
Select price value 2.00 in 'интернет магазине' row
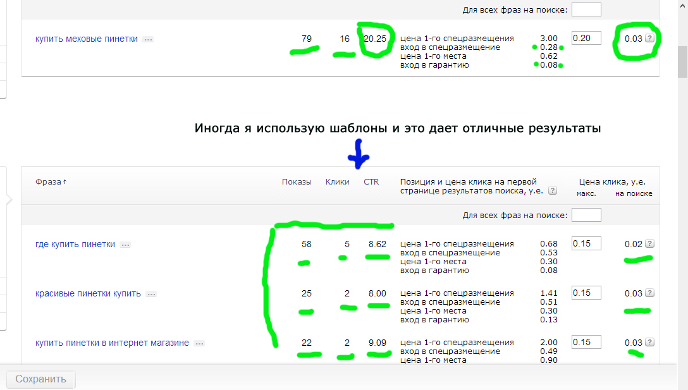pos(549,342)
